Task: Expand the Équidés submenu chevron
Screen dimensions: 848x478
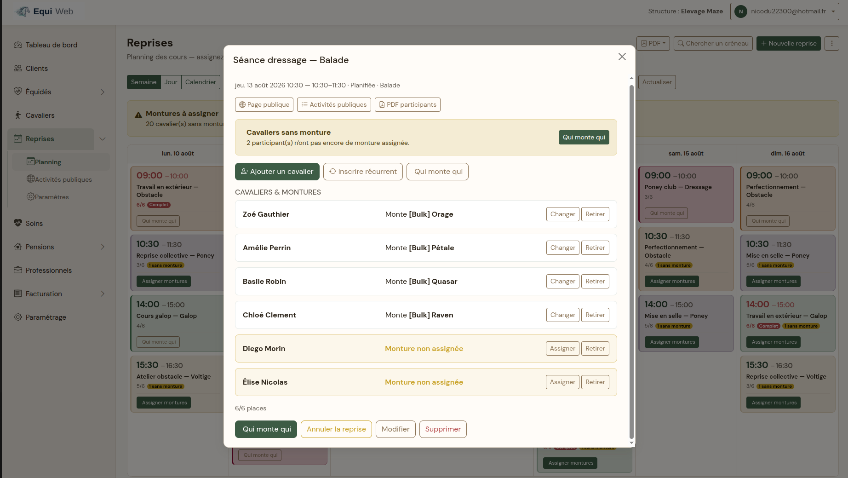Action: coord(103,92)
